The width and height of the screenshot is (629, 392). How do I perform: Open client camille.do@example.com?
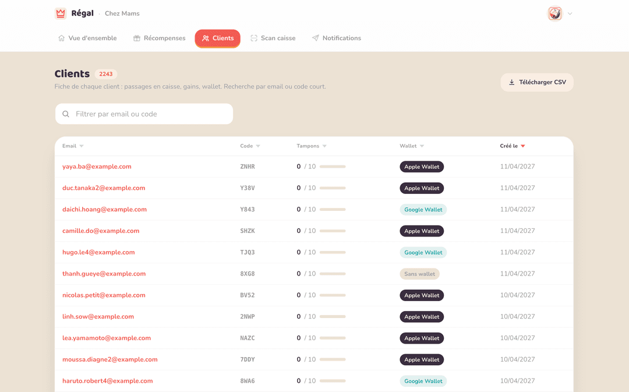(x=101, y=231)
